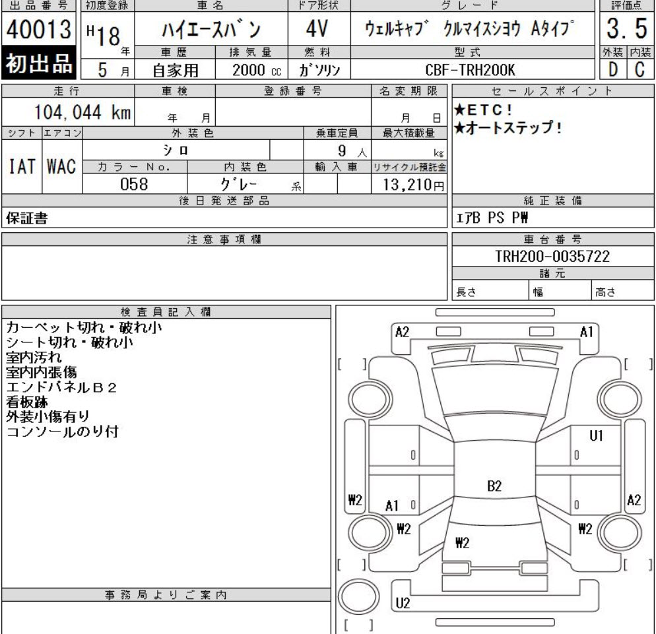This screenshot has width=656, height=634.
Task: Expand the 注意事項欄 section header
Action: tap(226, 240)
